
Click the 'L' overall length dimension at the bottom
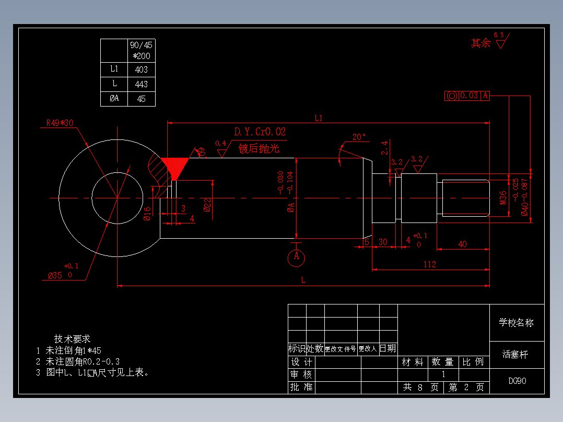point(303,280)
